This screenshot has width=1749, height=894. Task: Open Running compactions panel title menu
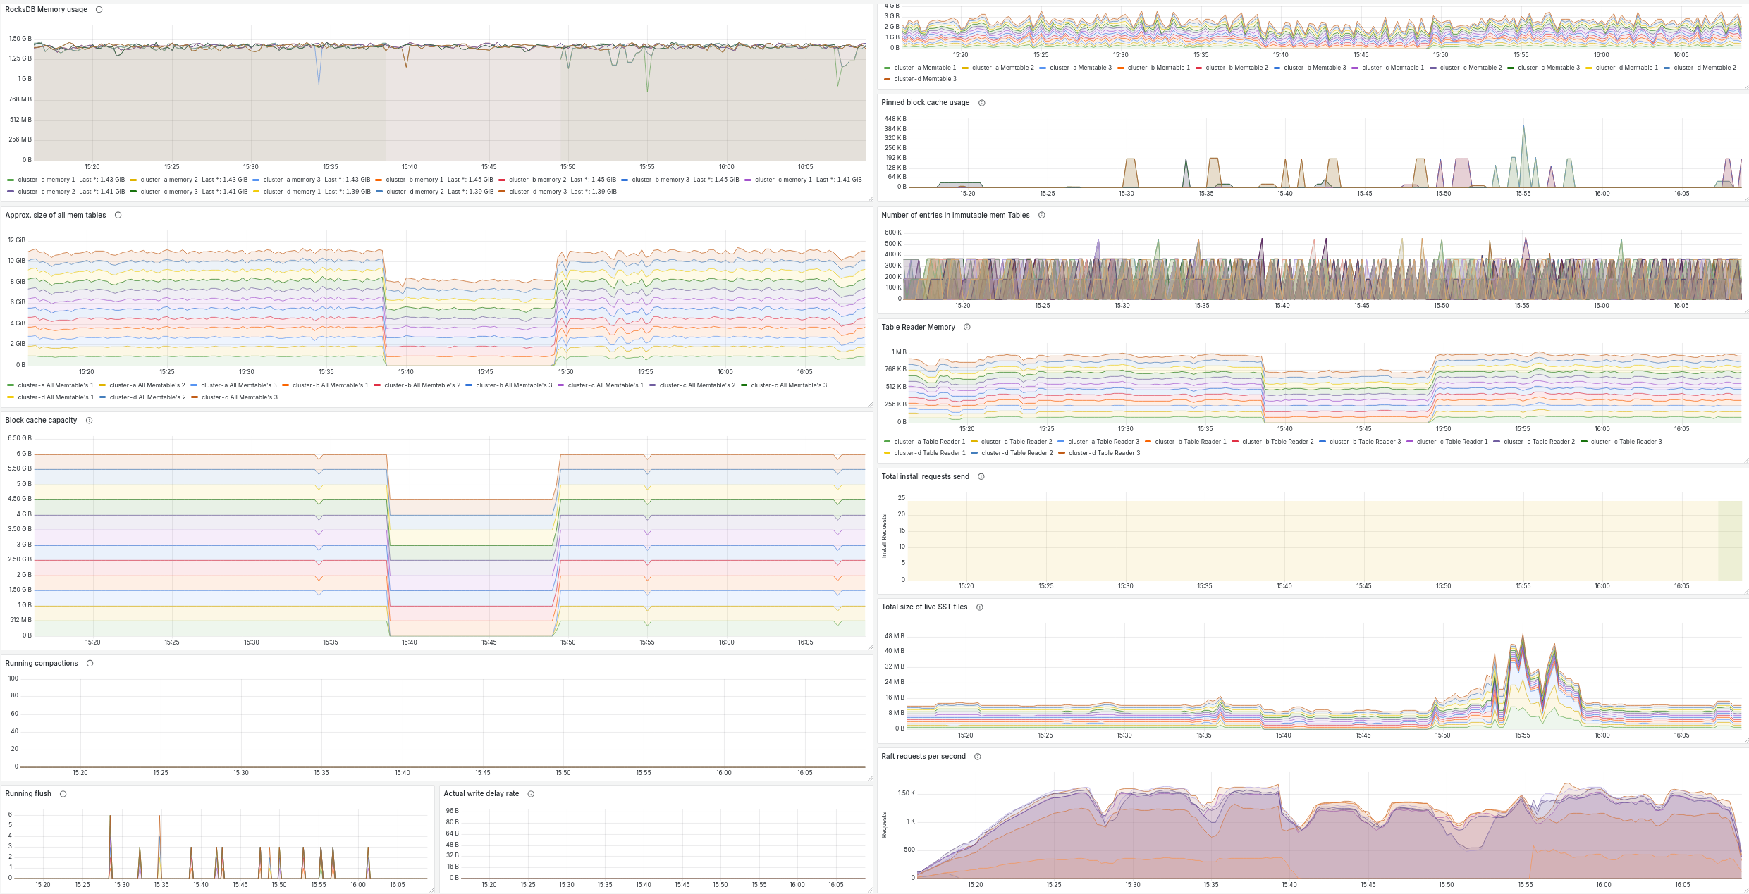tap(42, 664)
